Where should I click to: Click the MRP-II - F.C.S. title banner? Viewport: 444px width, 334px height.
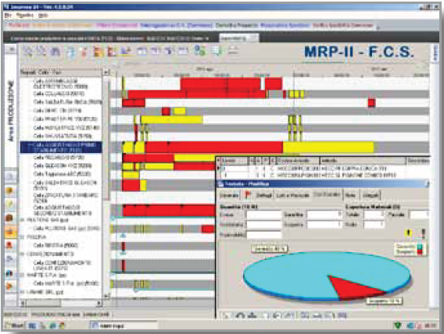pos(359,52)
